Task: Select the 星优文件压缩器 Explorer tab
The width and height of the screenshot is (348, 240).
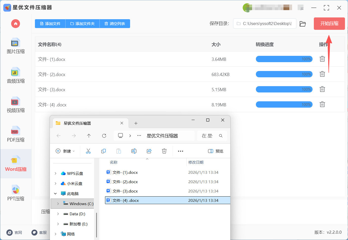Action: tap(86, 123)
